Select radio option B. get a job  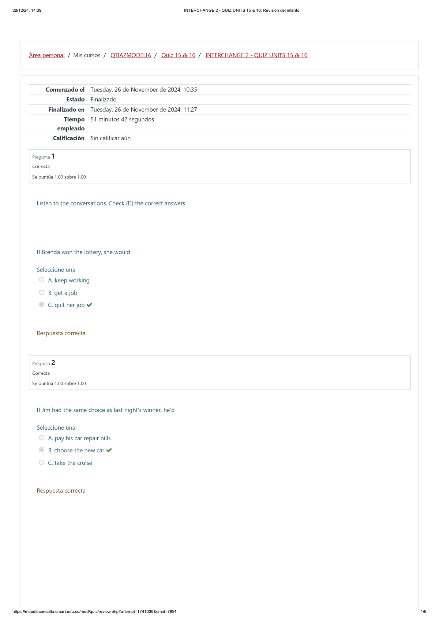point(42,293)
